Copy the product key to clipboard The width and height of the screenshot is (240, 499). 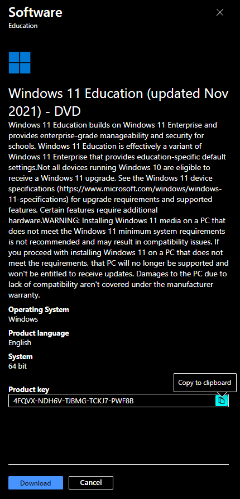pyautogui.click(x=222, y=401)
